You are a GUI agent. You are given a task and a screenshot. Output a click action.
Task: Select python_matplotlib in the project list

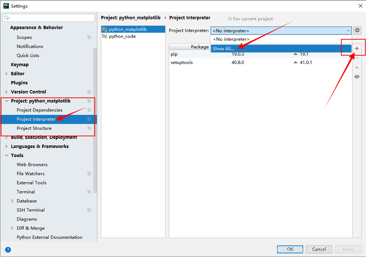coord(133,29)
